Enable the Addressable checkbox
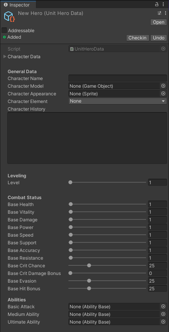This screenshot has width=169, height=332. (x=4, y=30)
